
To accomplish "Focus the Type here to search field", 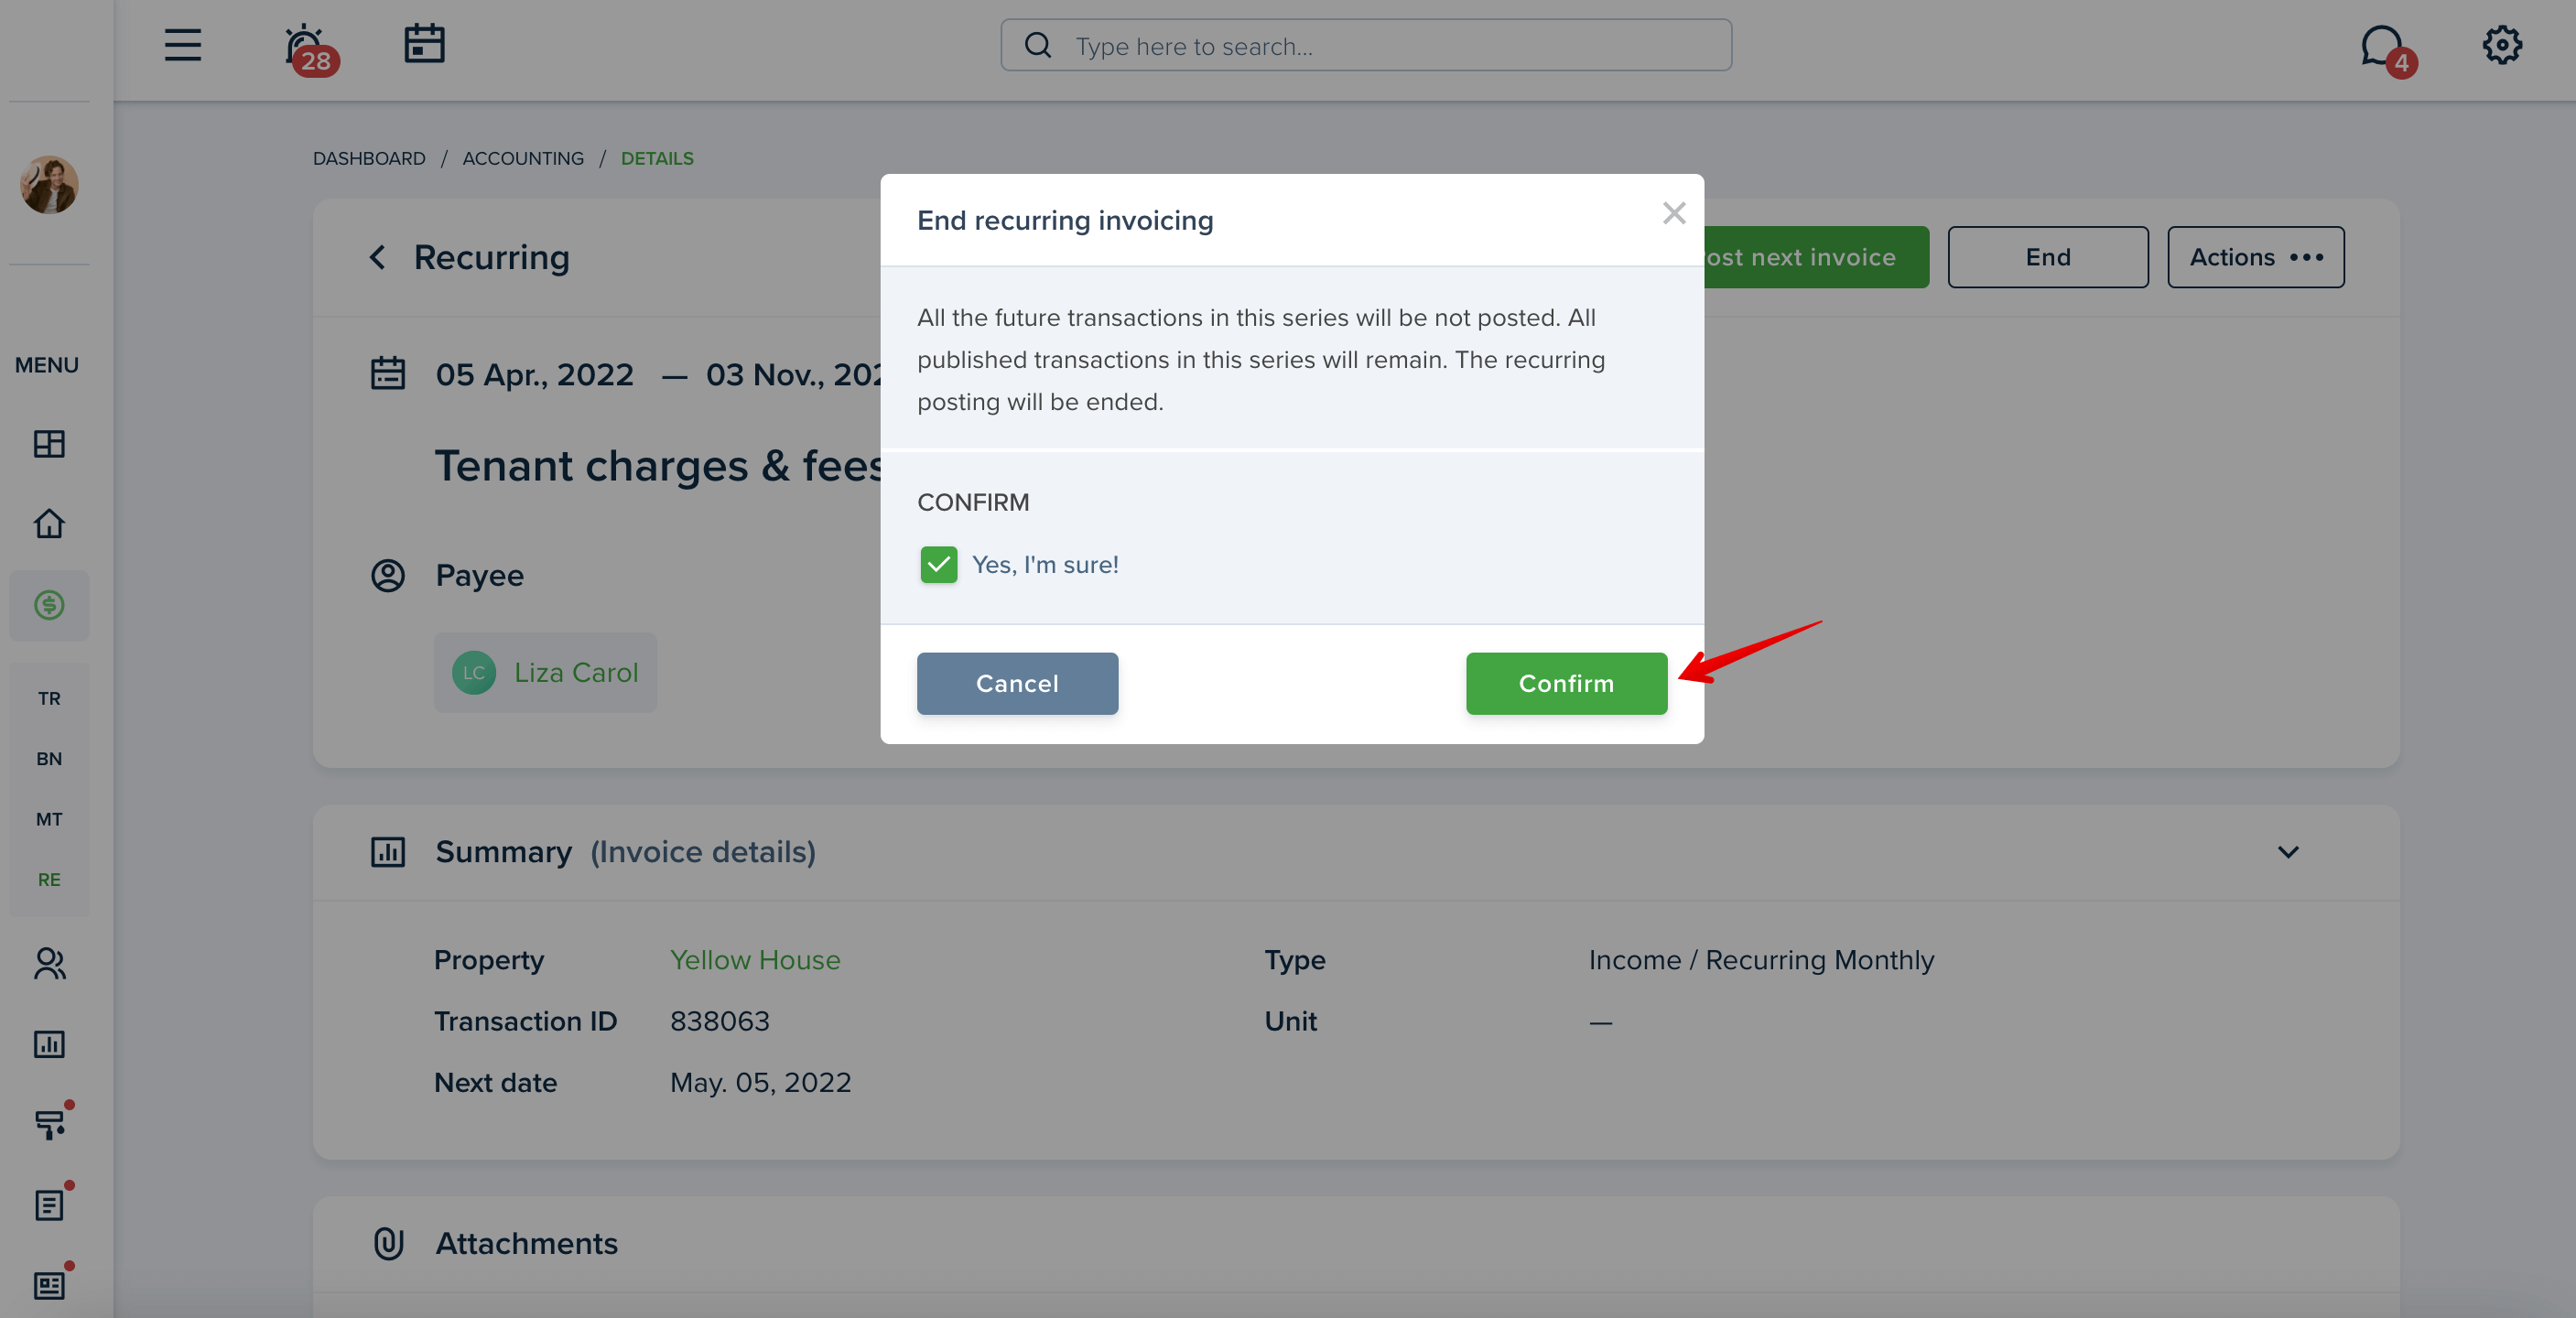I will point(1366,45).
